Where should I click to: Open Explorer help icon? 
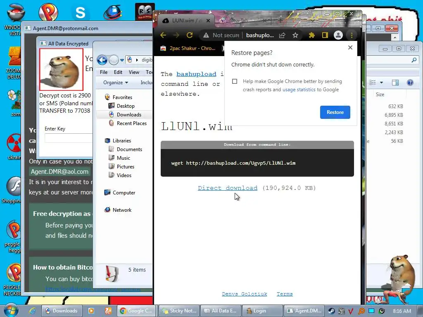pyautogui.click(x=410, y=83)
